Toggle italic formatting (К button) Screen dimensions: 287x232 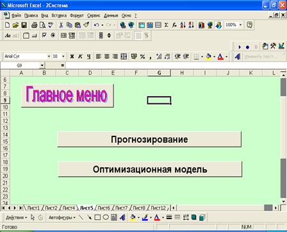[80, 56]
